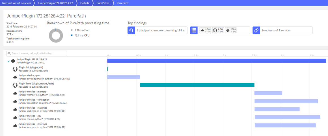Click globe icon next to Plugin facts
Image resolution: width=328 pixels, height=136 pixels.
[x=15, y=85]
